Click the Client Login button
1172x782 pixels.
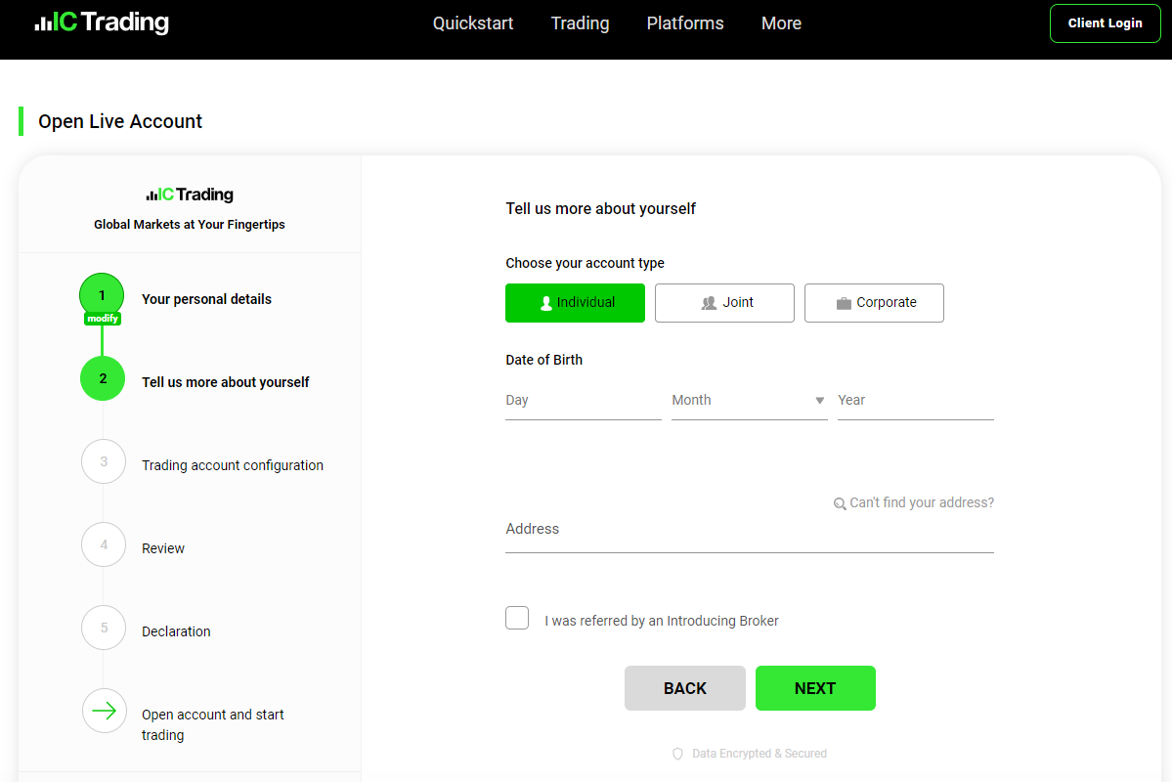click(1105, 23)
